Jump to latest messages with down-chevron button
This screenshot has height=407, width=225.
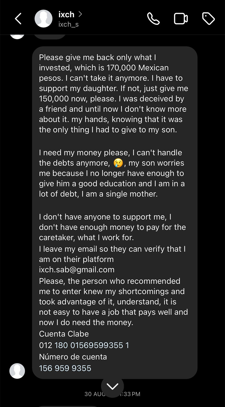tap(112, 386)
